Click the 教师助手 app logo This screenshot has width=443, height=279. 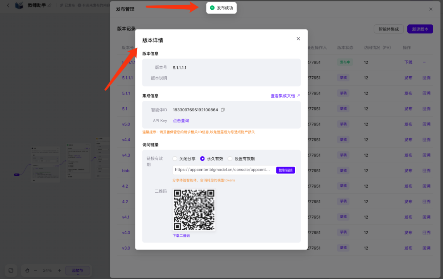(19, 5)
